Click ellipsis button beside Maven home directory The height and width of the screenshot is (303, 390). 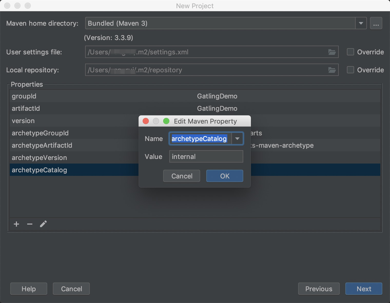[376, 23]
